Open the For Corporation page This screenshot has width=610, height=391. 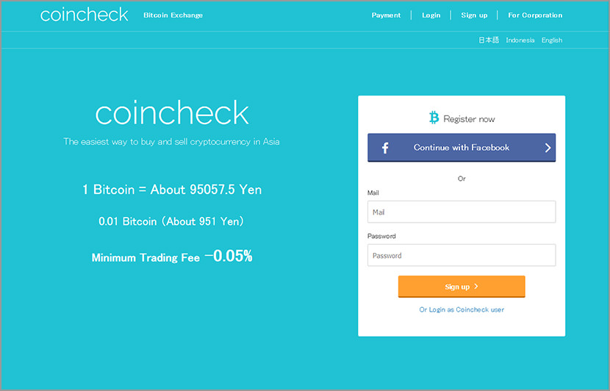coord(535,15)
